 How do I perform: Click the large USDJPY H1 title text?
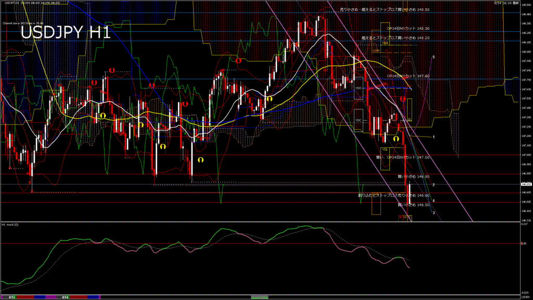click(x=65, y=33)
